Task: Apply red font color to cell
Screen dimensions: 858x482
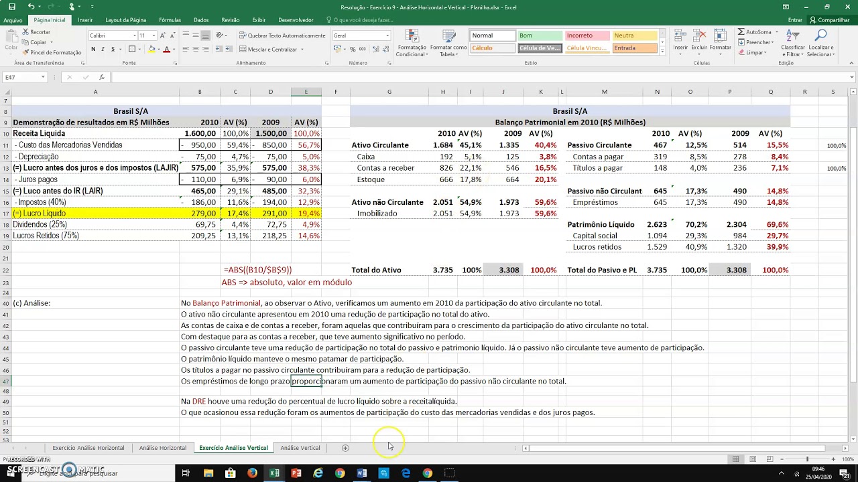Action: [167, 49]
